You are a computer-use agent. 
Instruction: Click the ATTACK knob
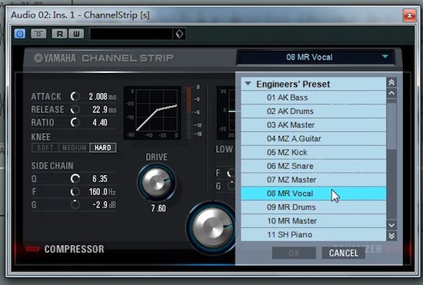tap(75, 97)
